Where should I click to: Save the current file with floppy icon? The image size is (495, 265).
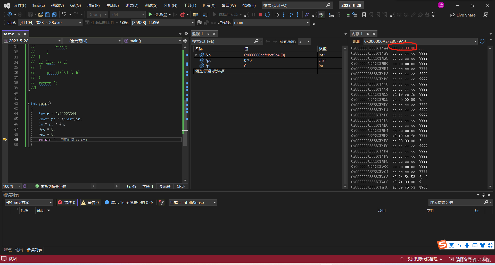[x=48, y=15]
